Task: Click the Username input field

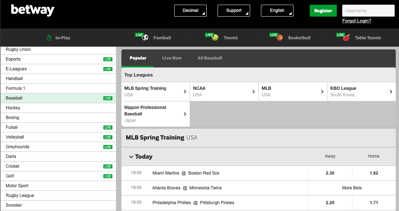Action: [368, 11]
